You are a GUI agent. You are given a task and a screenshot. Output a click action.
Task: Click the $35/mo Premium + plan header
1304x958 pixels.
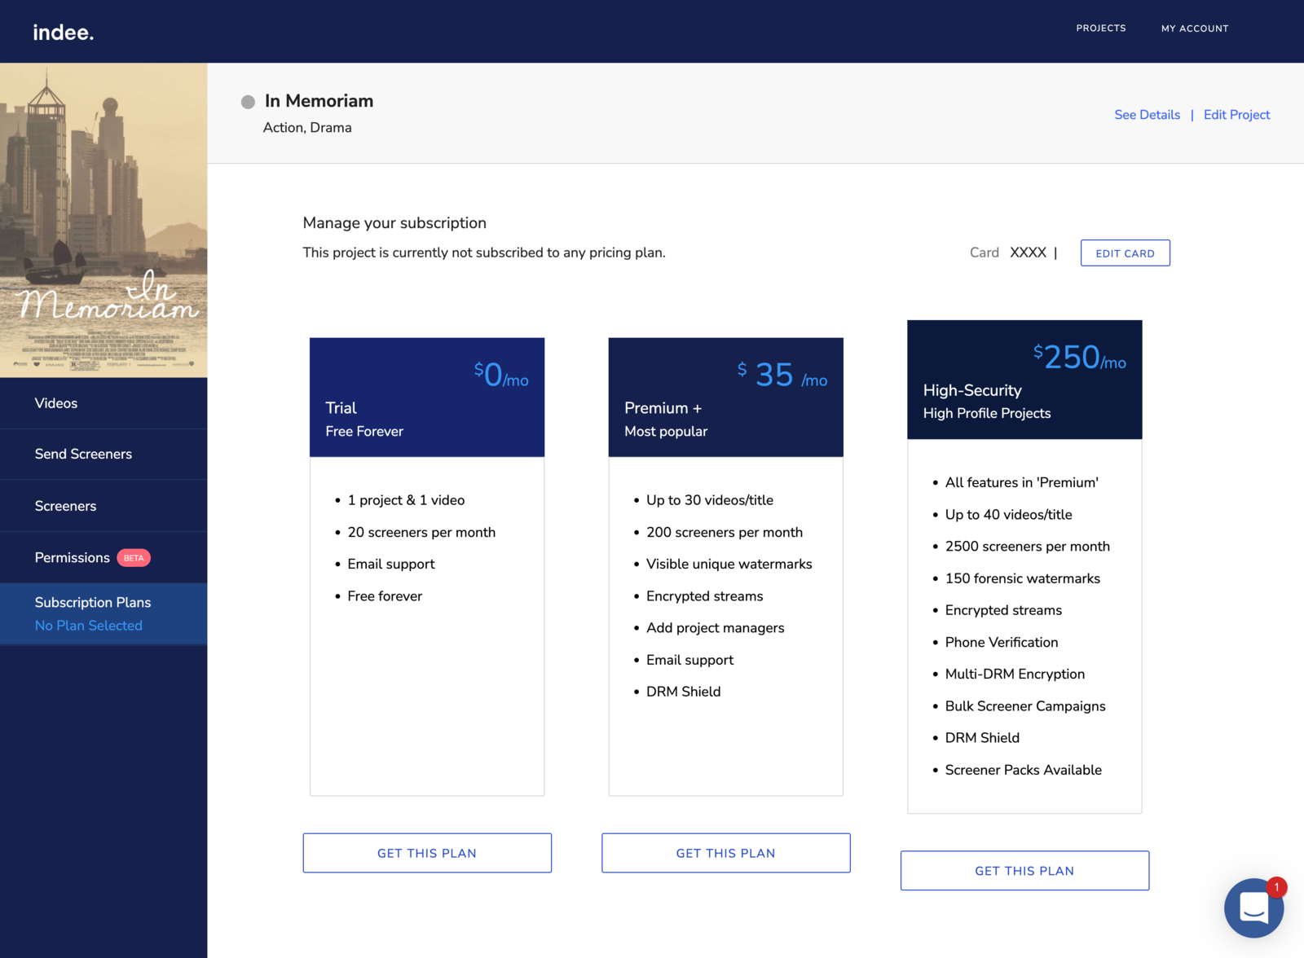pos(725,398)
